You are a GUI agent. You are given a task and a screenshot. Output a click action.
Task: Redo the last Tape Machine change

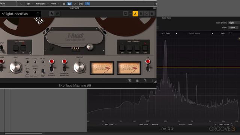point(57,14)
